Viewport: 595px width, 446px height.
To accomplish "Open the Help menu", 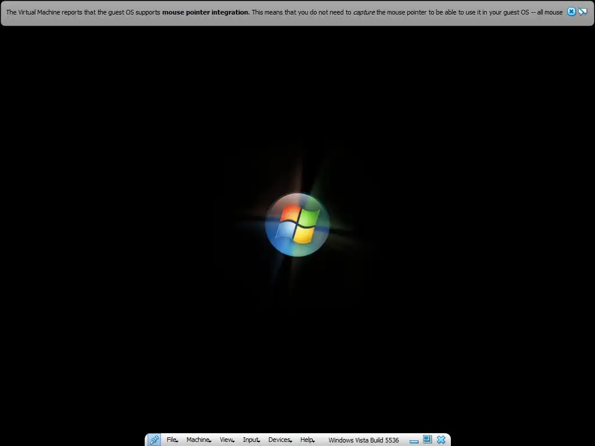I will click(x=308, y=440).
